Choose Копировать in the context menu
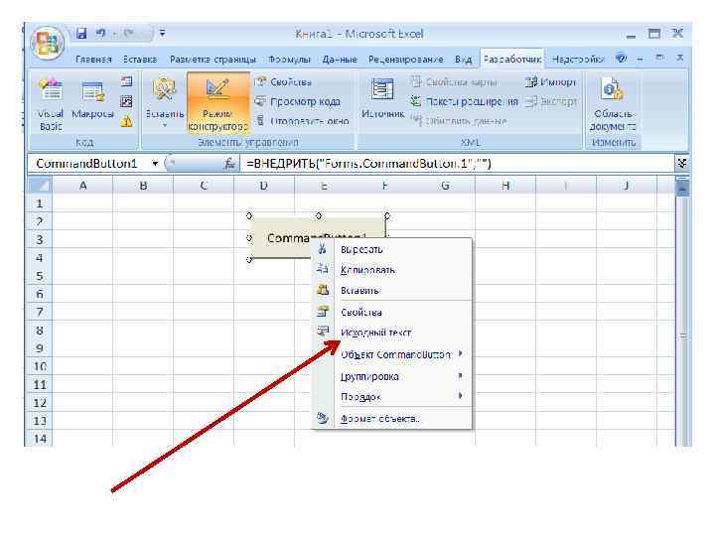The image size is (715, 536). [392, 270]
